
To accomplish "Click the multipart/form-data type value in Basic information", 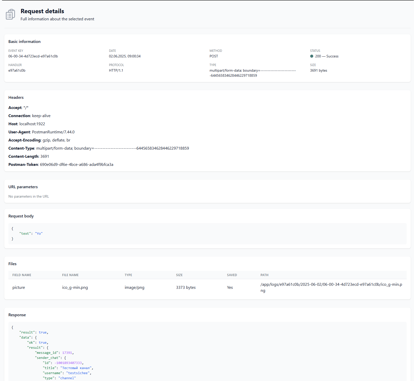I will tap(253, 73).
